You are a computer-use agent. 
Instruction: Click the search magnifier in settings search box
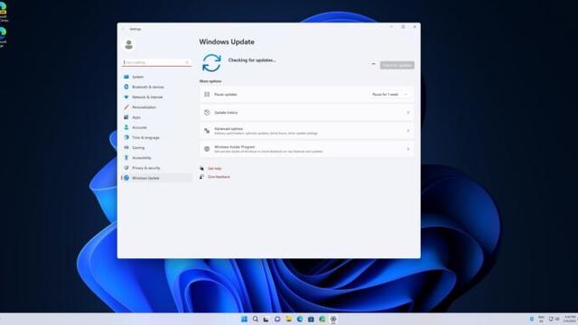tap(187, 62)
